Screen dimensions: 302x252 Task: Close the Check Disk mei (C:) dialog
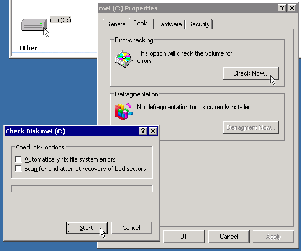(153, 131)
